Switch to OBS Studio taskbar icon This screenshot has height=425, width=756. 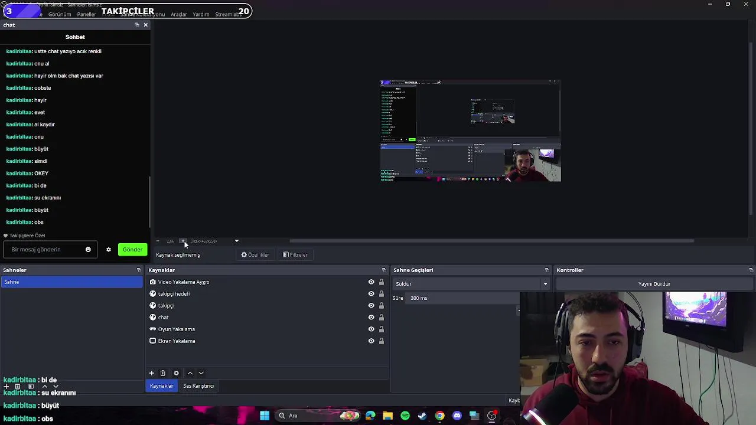pos(491,416)
